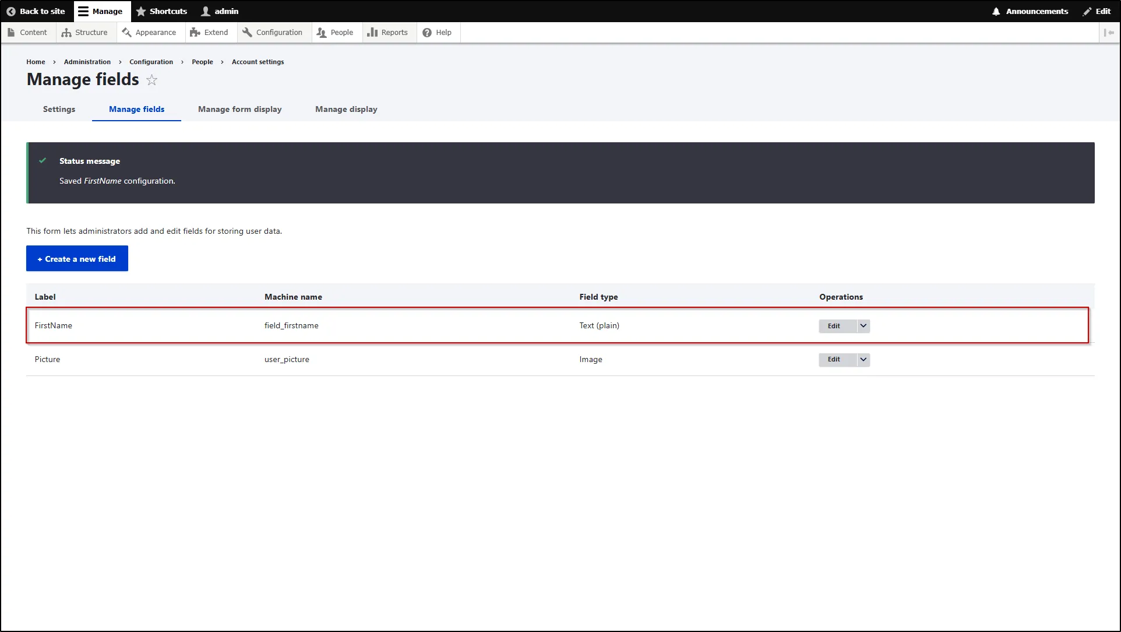Open the Help section
This screenshot has width=1121, height=632.
coord(438,32)
